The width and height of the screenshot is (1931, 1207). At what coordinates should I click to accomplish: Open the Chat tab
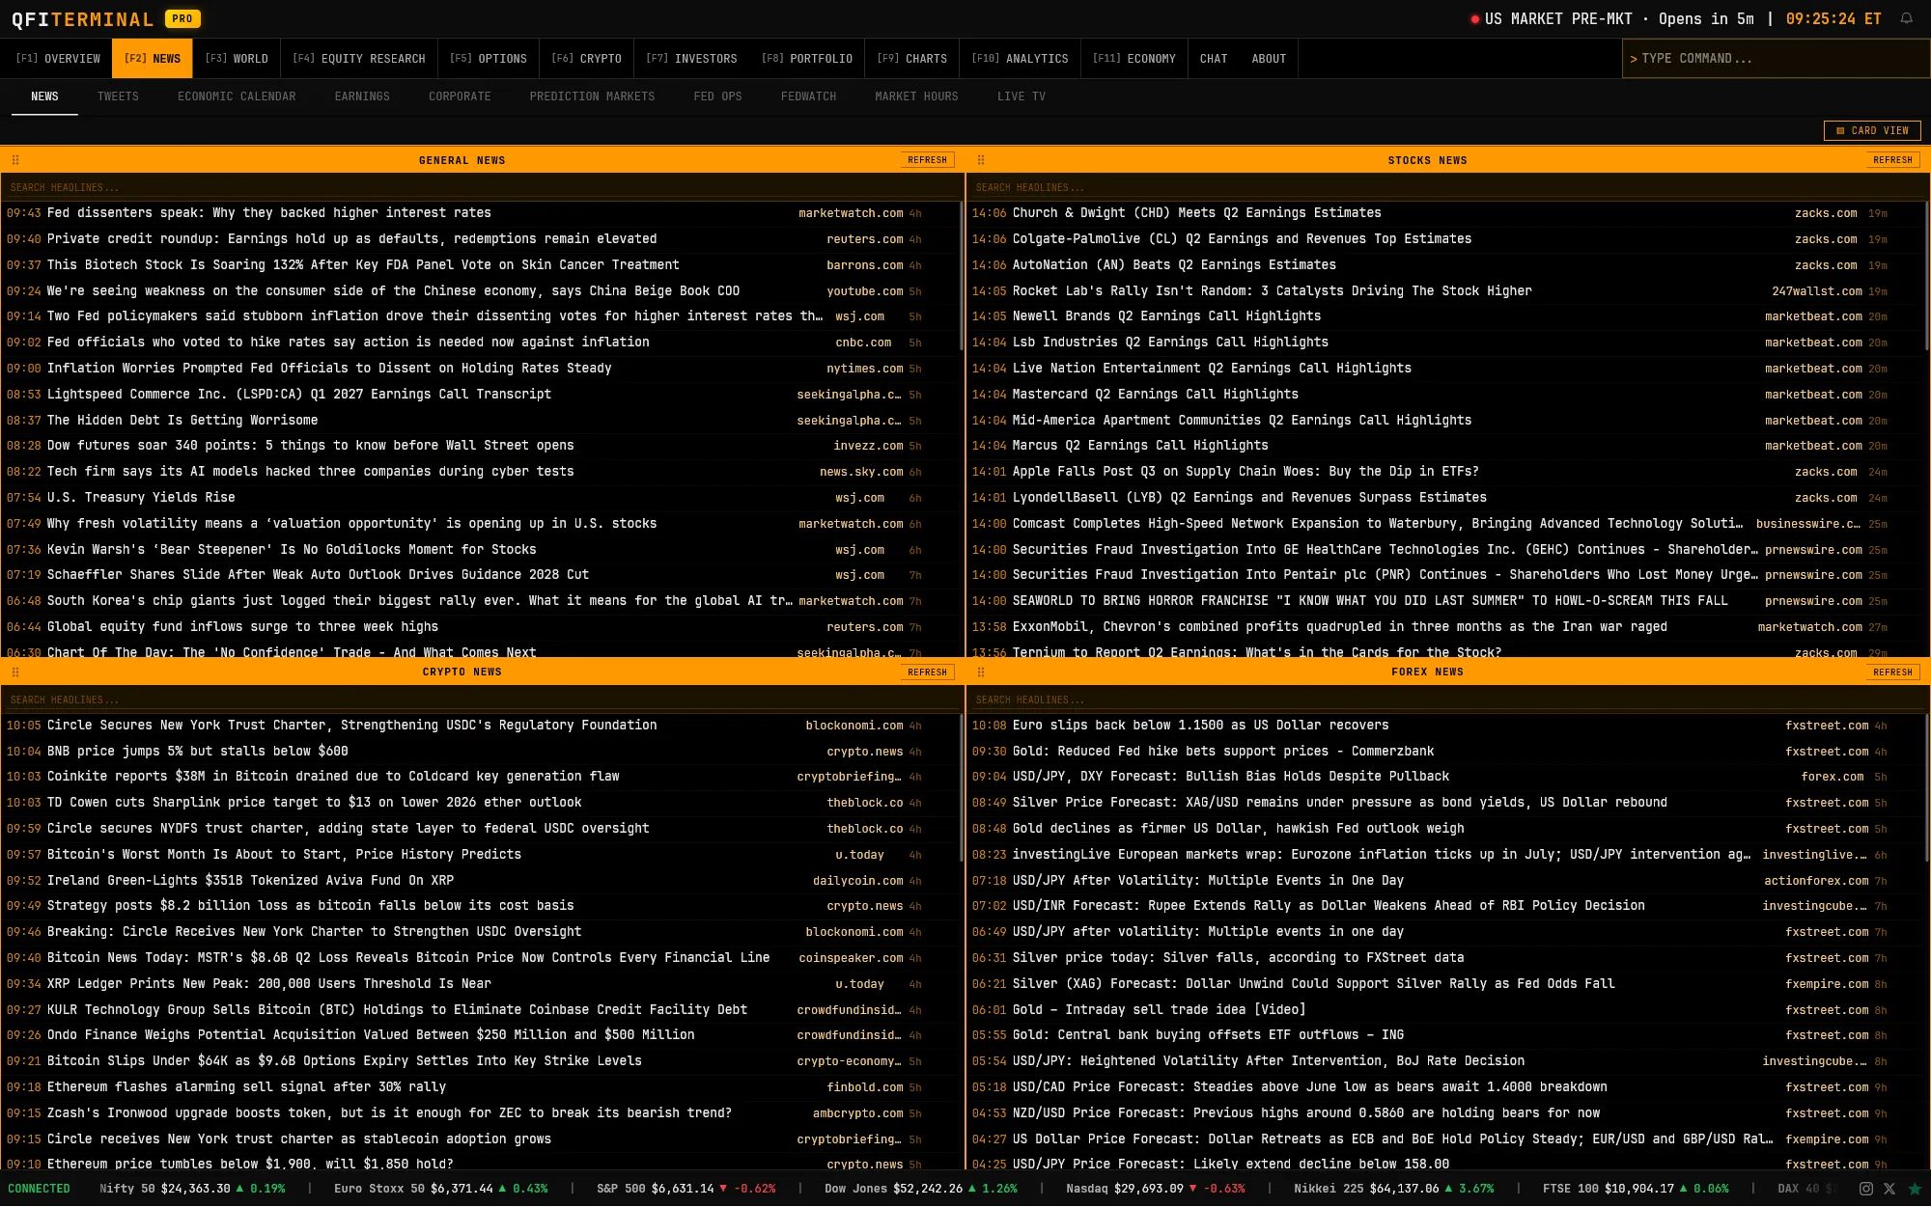1214,59
